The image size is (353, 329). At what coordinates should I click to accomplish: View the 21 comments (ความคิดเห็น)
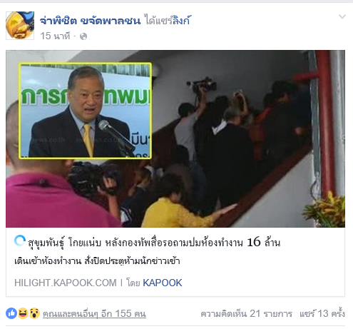247,314
